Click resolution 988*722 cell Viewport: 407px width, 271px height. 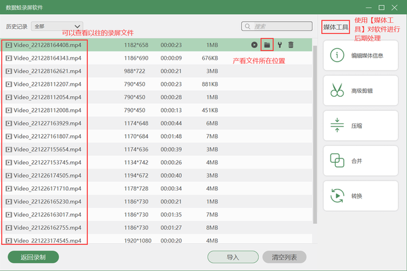point(134,71)
